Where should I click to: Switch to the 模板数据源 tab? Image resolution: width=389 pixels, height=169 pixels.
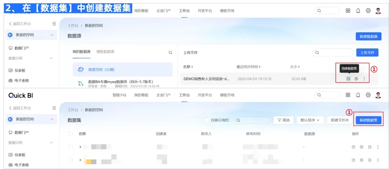tap(106, 52)
